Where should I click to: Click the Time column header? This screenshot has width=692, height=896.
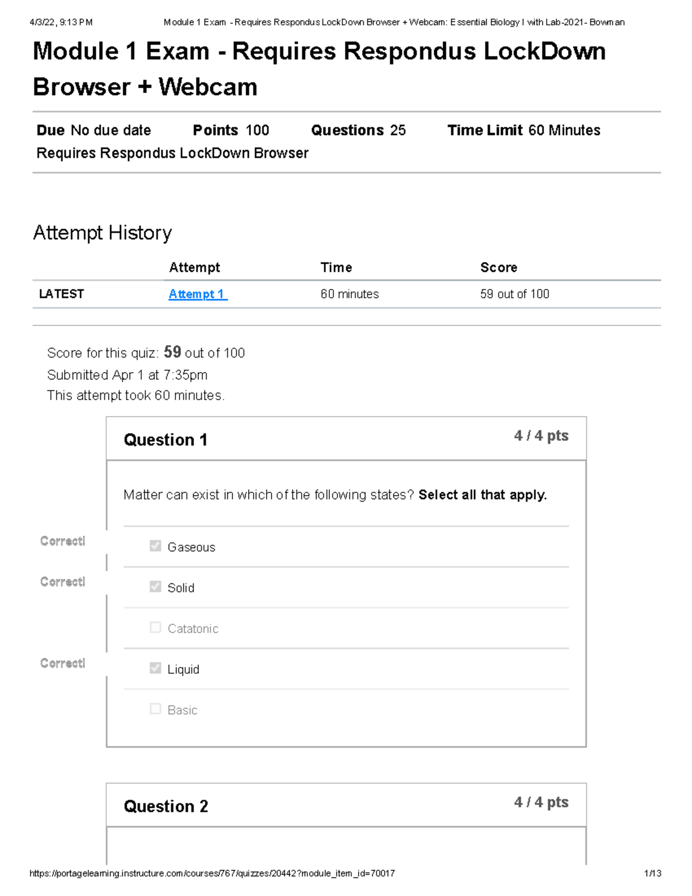tap(336, 267)
